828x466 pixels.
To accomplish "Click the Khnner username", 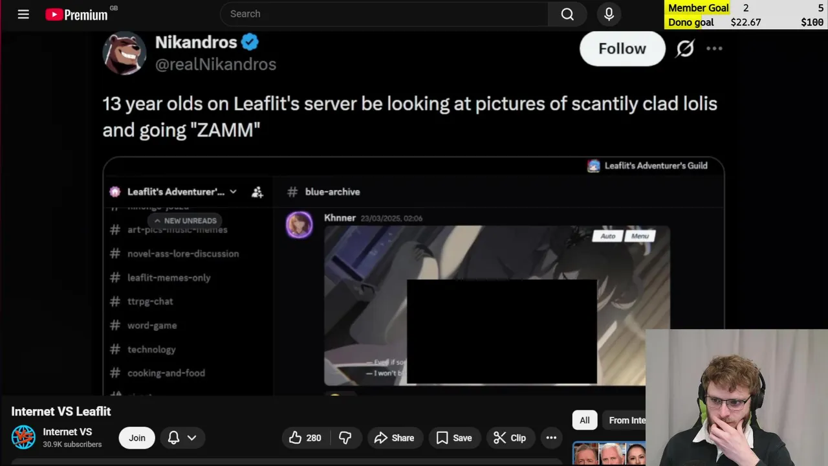I will point(340,218).
